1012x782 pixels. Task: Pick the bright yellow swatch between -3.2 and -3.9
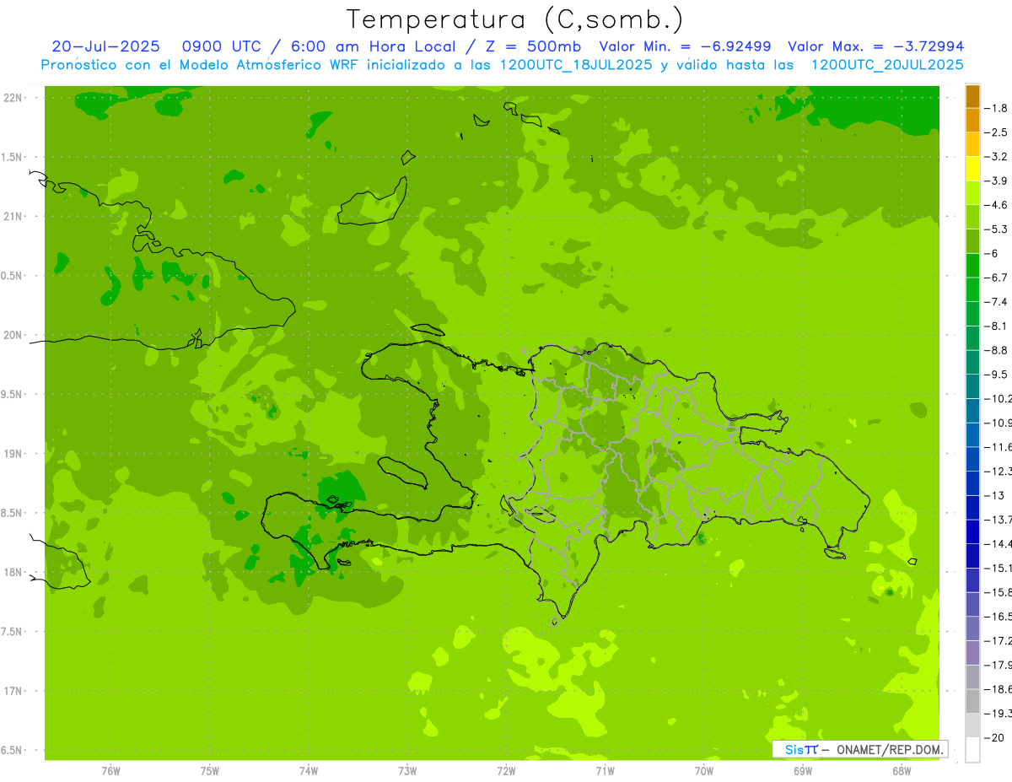tap(972, 169)
